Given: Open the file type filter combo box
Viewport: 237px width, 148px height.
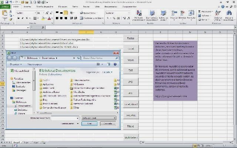Looking at the screenshot, I should point(99,118).
